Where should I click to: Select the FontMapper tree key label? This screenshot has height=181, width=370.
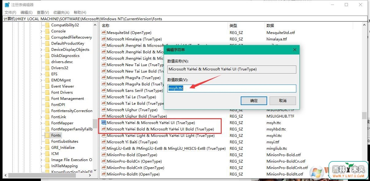[62, 123]
